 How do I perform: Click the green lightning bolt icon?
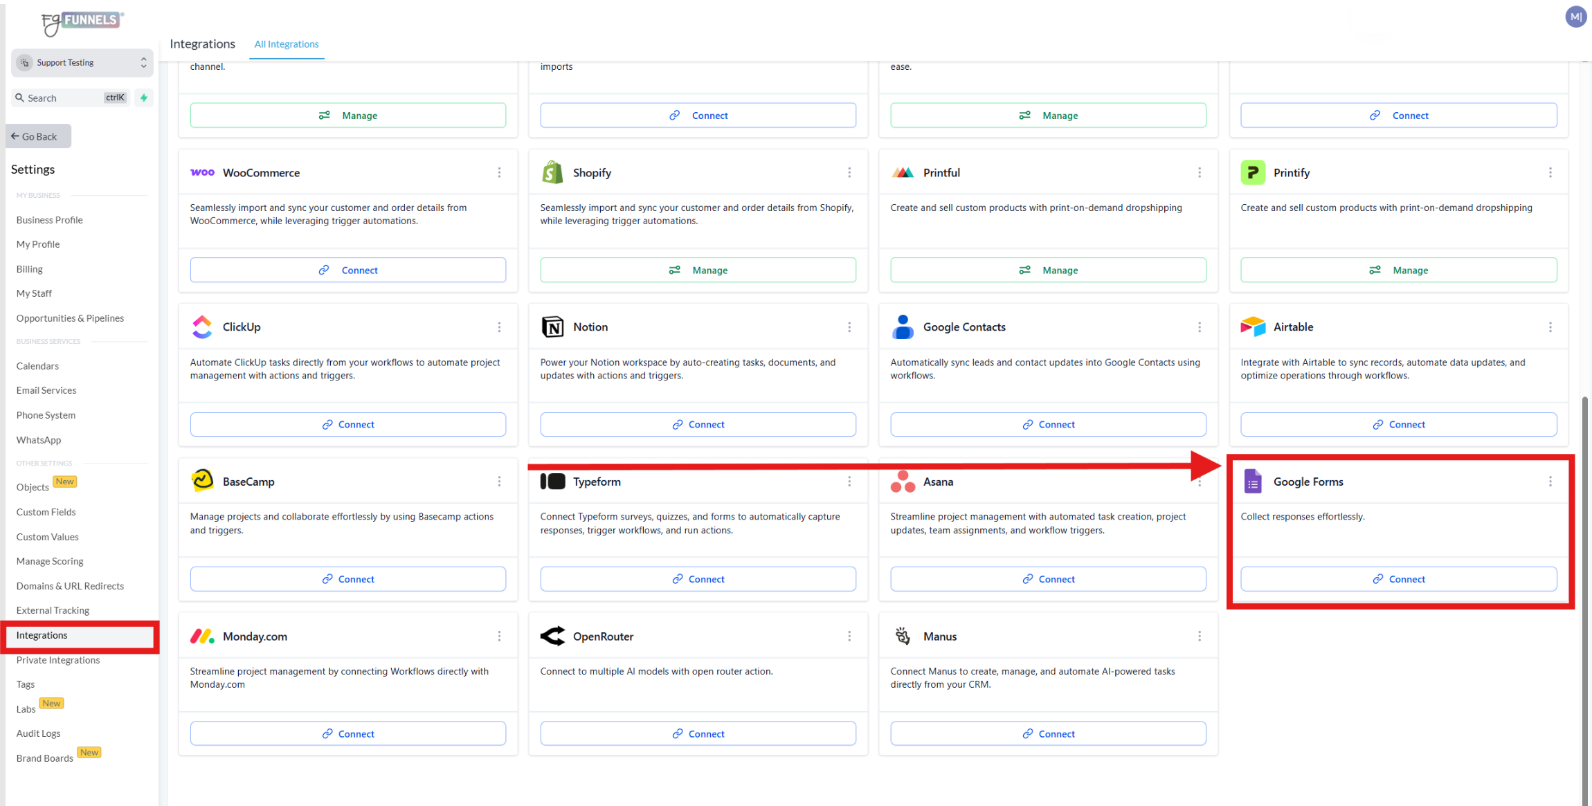pos(144,98)
